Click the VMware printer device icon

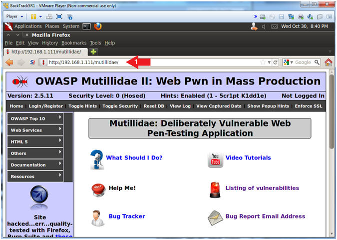click(x=301, y=16)
